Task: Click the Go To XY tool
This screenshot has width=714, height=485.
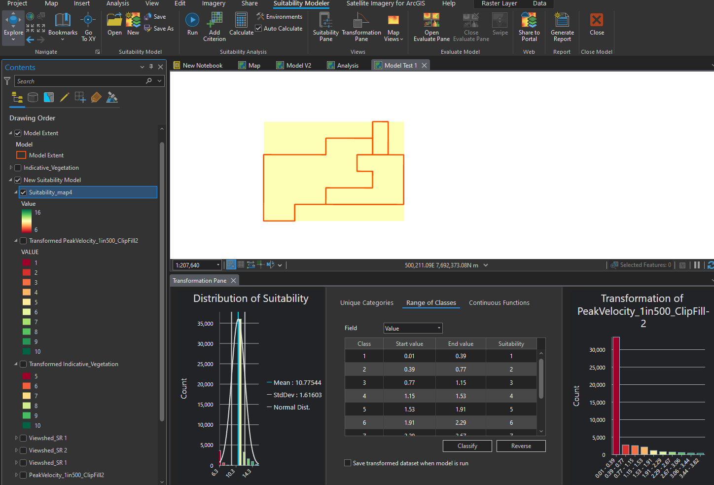Action: pos(88,27)
